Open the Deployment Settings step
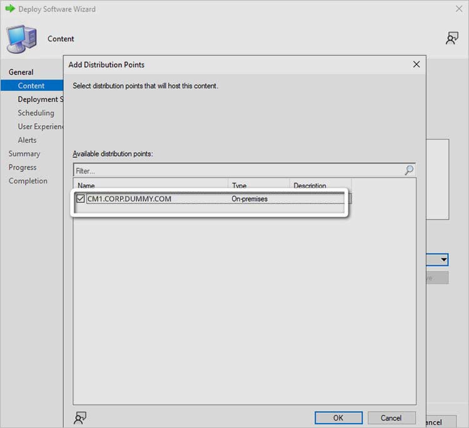Screen dimensions: 469x428 point(41,99)
